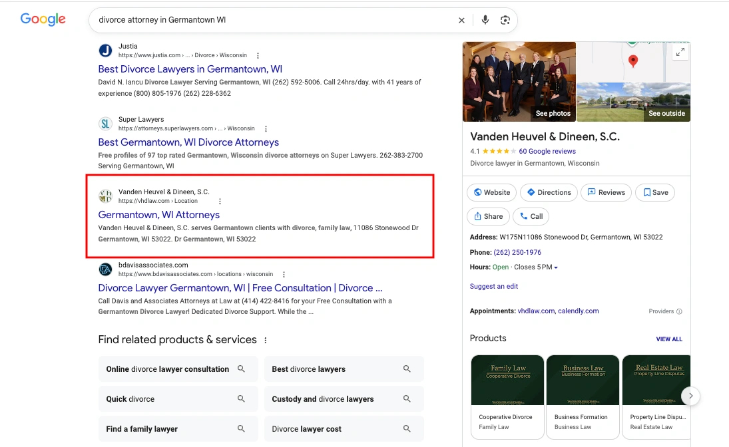729x447 pixels.
Task: Click magnifier icon on Divorce lawyer cost chip
Action: tap(407, 428)
